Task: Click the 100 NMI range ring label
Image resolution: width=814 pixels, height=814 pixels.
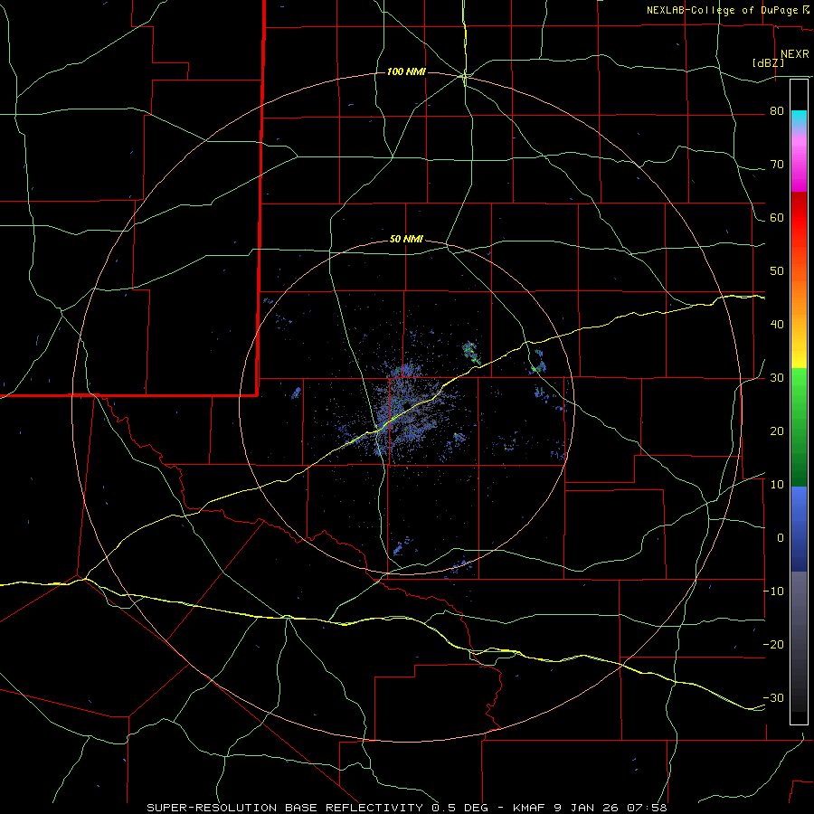Action: pos(406,71)
